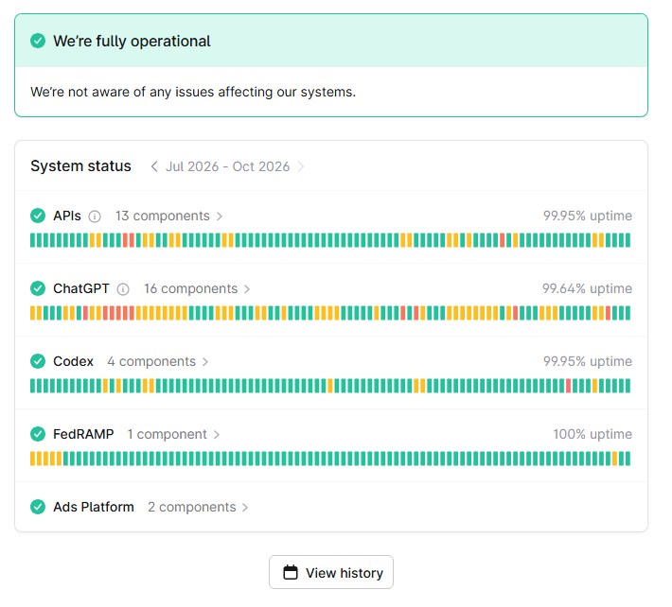The height and width of the screenshot is (607, 672).
Task: Go to the previous date range before Jul 2026
Action: click(x=154, y=166)
